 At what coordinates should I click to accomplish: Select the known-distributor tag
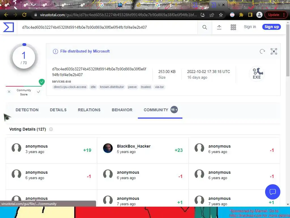pyautogui.click(x=112, y=87)
